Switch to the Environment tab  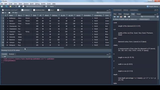pos(117,10)
